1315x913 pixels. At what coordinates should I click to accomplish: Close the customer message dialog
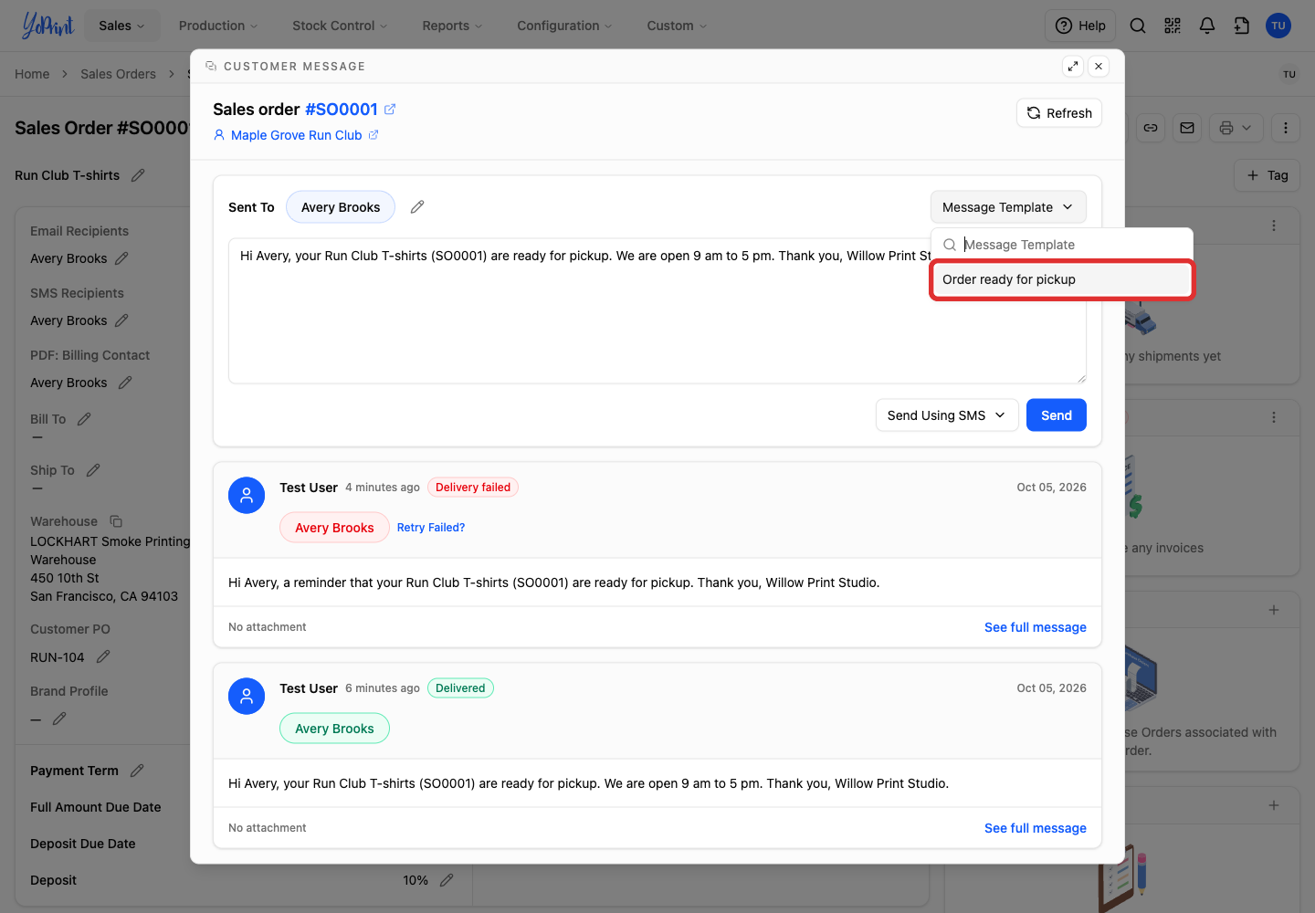tap(1099, 66)
